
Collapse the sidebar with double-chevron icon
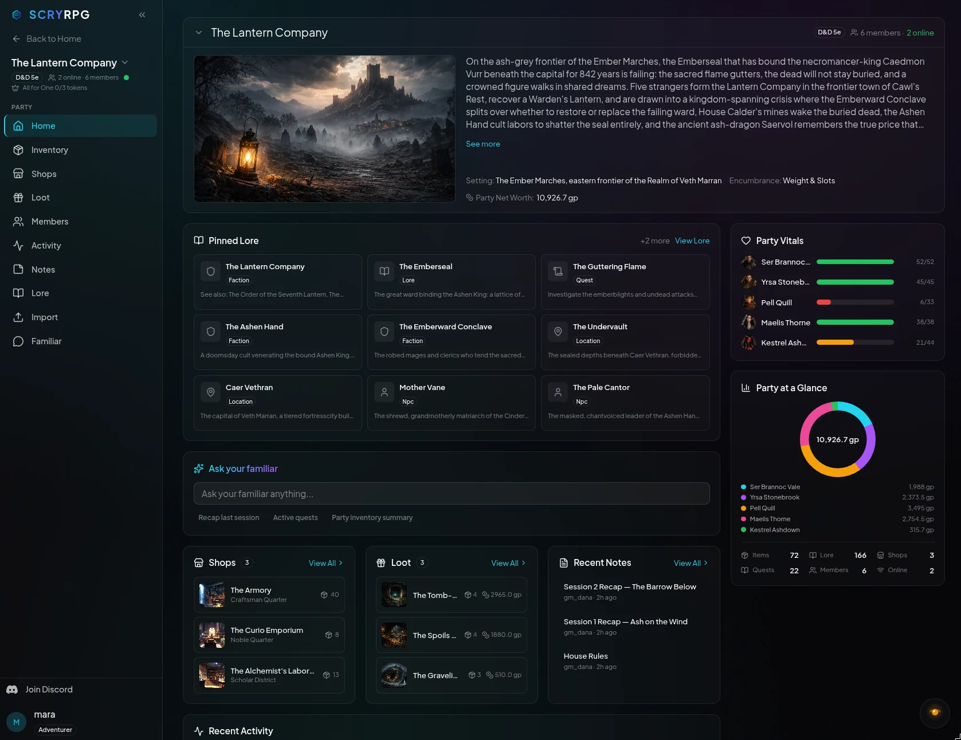click(x=142, y=15)
